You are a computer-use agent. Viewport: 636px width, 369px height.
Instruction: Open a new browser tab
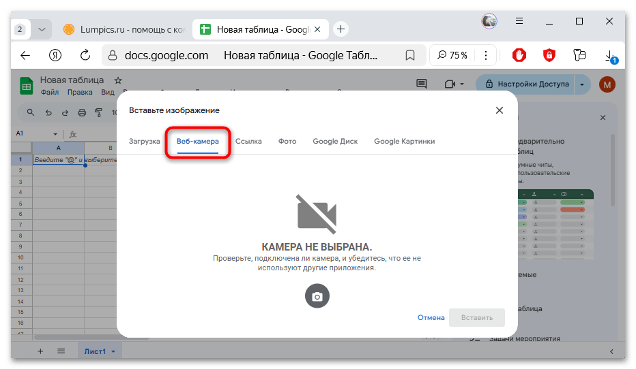pos(341,29)
